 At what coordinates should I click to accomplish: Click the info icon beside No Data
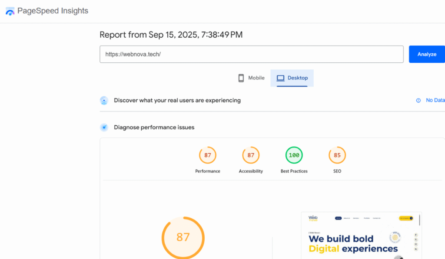[418, 101]
